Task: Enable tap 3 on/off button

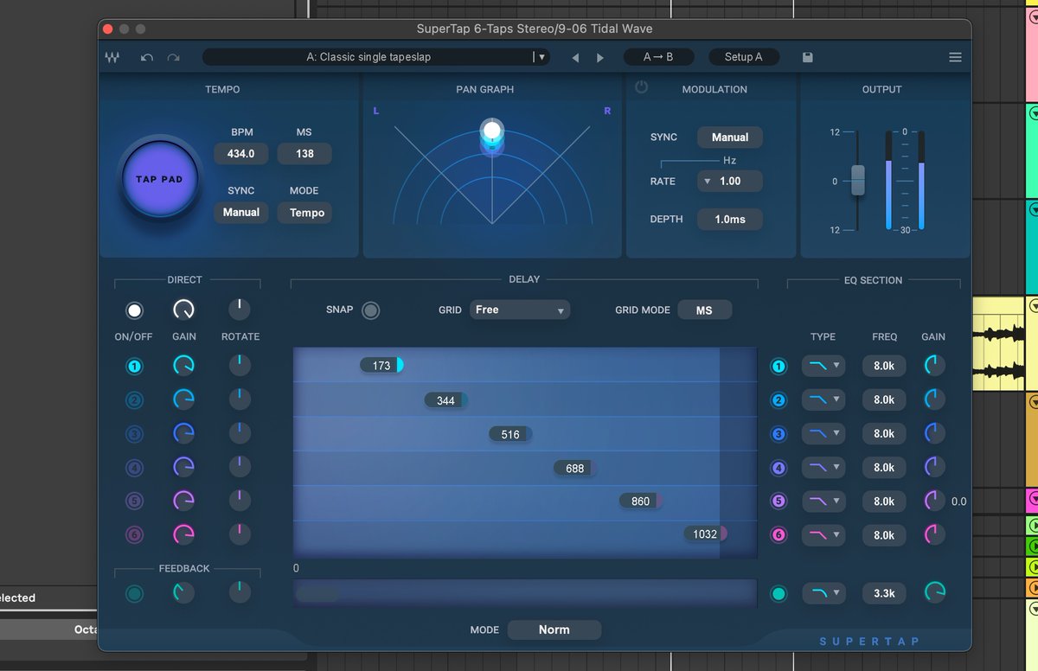Action: click(x=134, y=434)
